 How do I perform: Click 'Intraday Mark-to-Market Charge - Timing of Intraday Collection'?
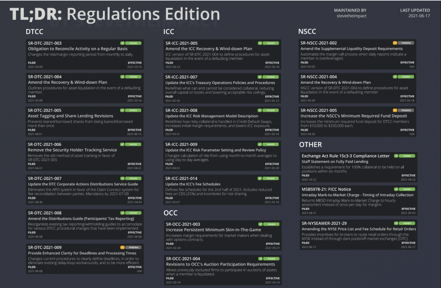click(358, 195)
